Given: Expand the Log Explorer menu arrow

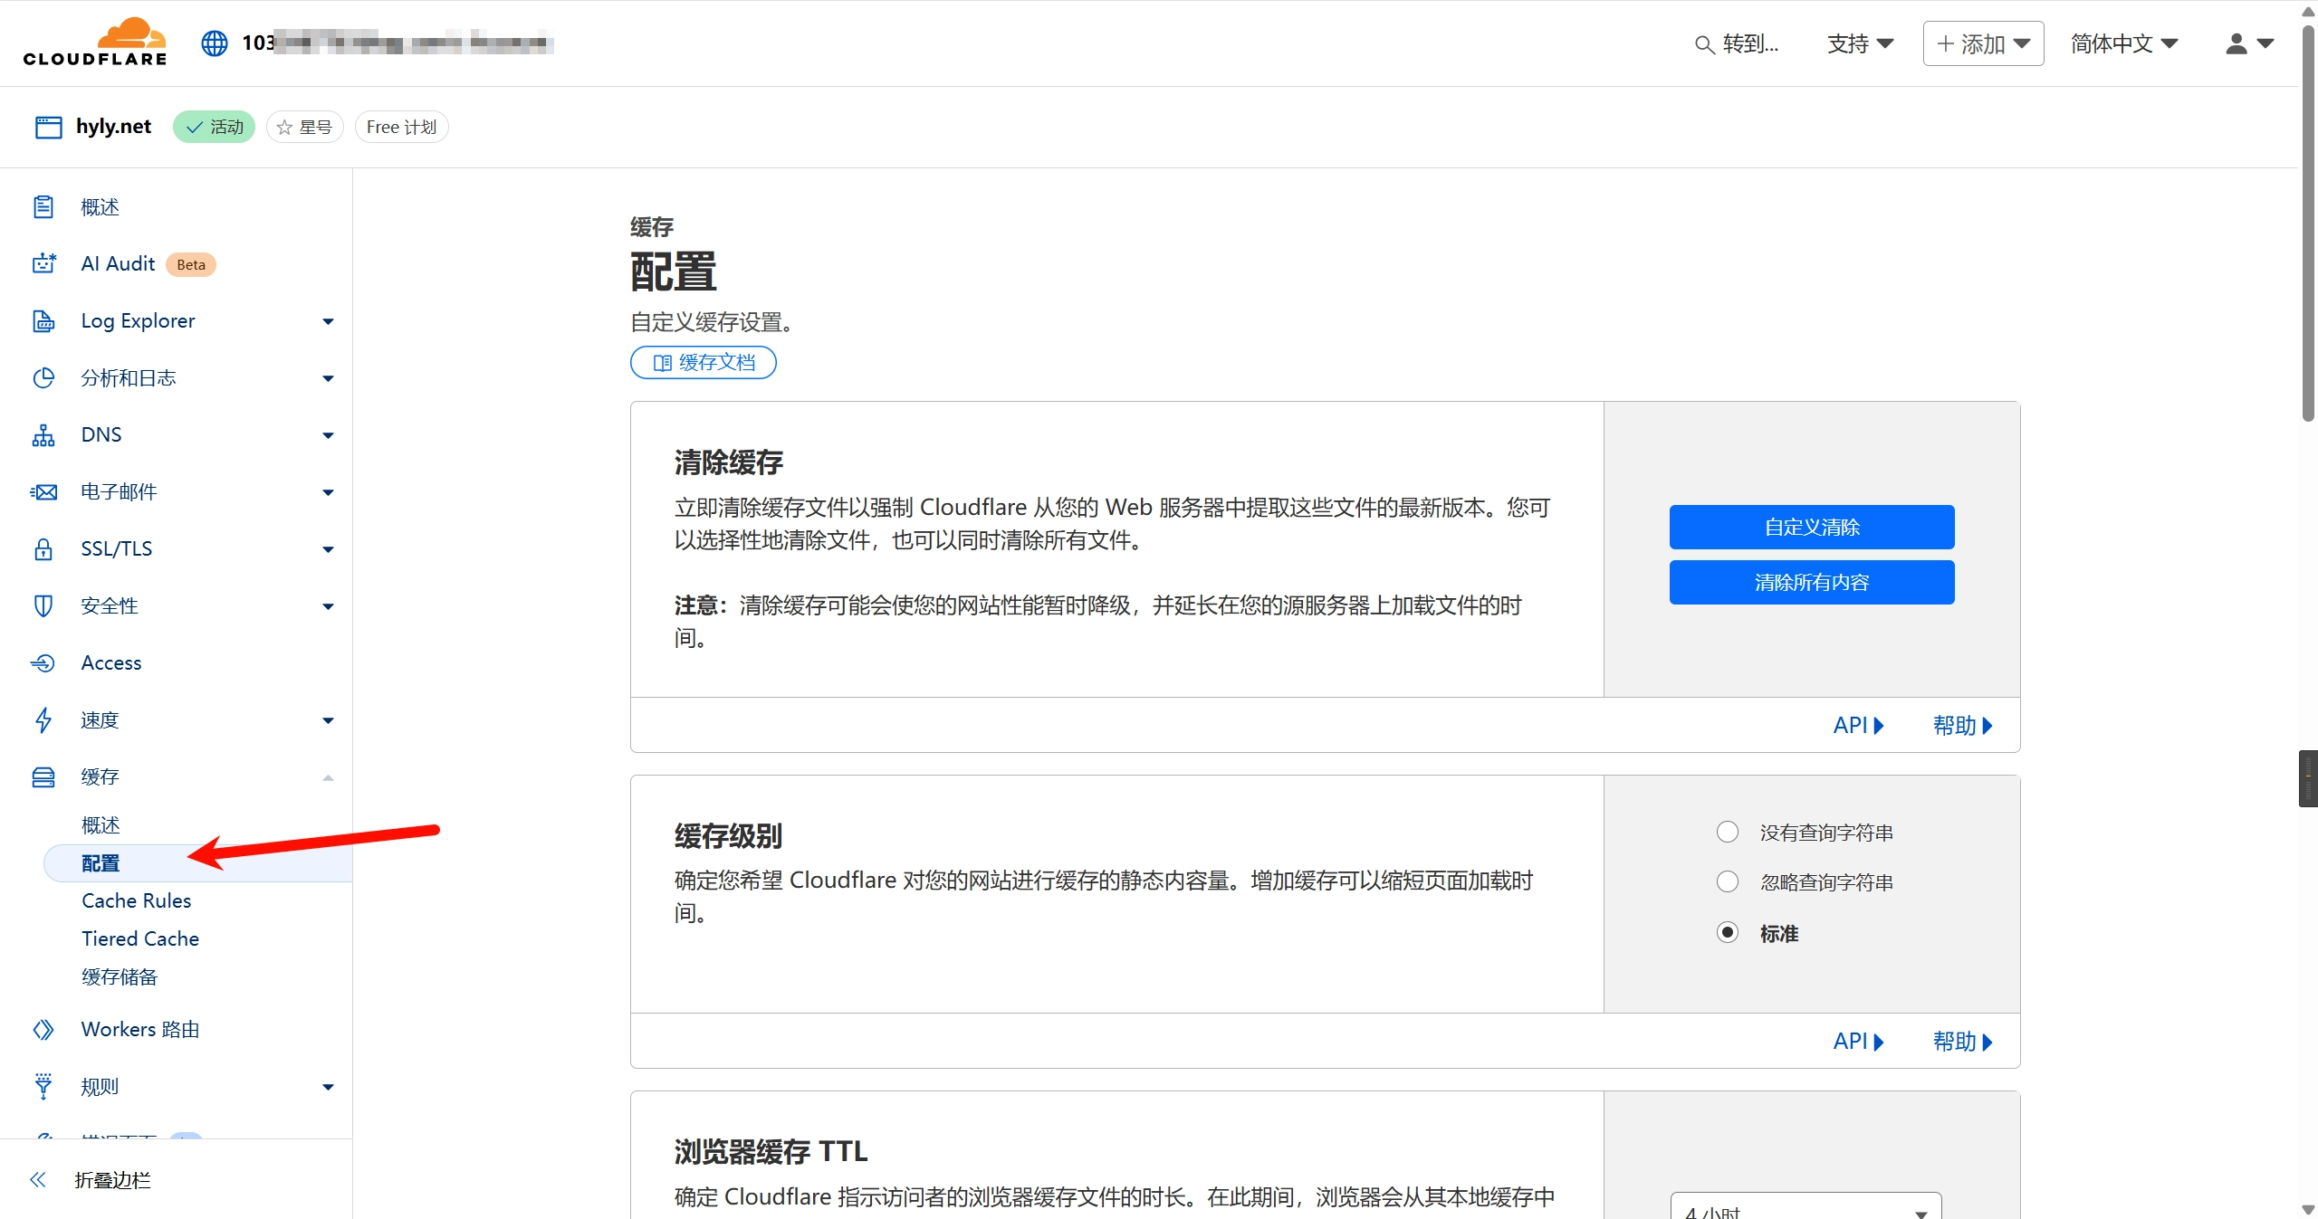Looking at the screenshot, I should tap(328, 321).
